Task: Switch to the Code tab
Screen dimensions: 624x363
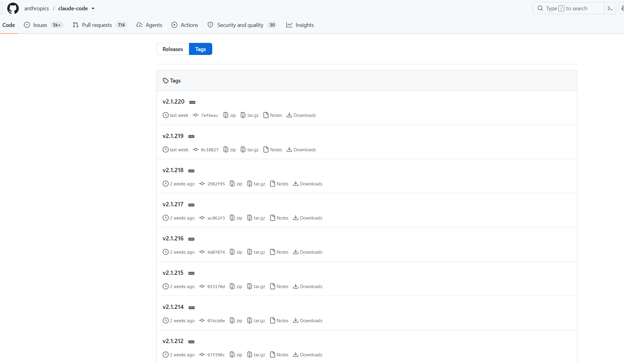Action: point(9,25)
